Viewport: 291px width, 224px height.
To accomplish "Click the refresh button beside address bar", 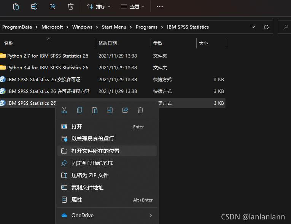I will (266, 27).
